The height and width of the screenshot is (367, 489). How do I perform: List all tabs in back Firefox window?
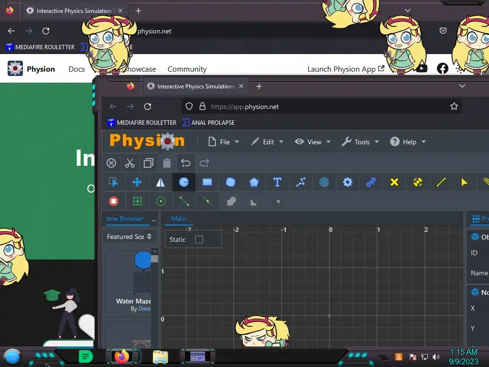[408, 11]
